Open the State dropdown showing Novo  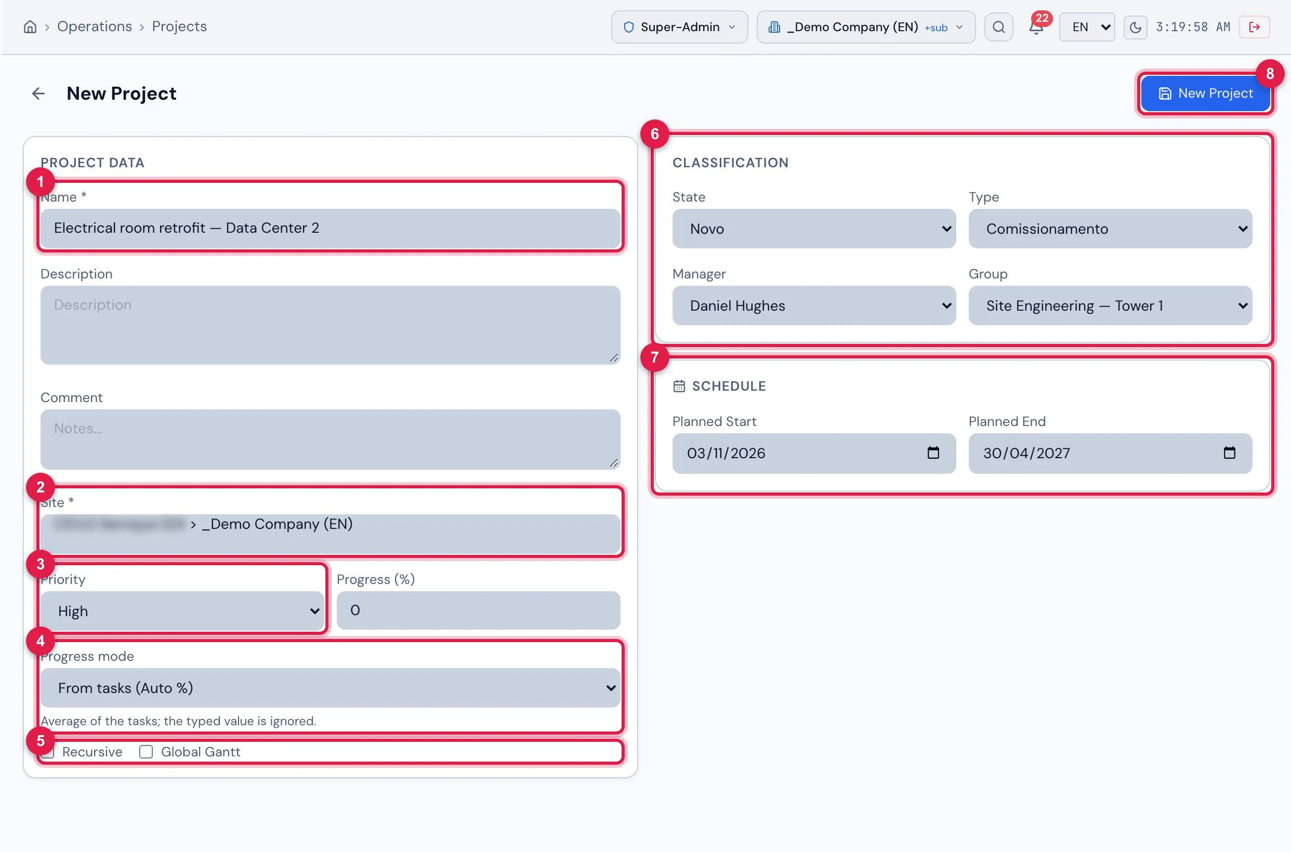click(x=814, y=229)
